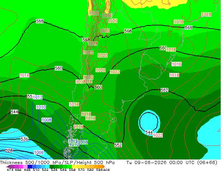Click the 552 label at the bottom near Tierra del Fuego
Screen dimensions: 221x171
pyautogui.click(x=118, y=145)
